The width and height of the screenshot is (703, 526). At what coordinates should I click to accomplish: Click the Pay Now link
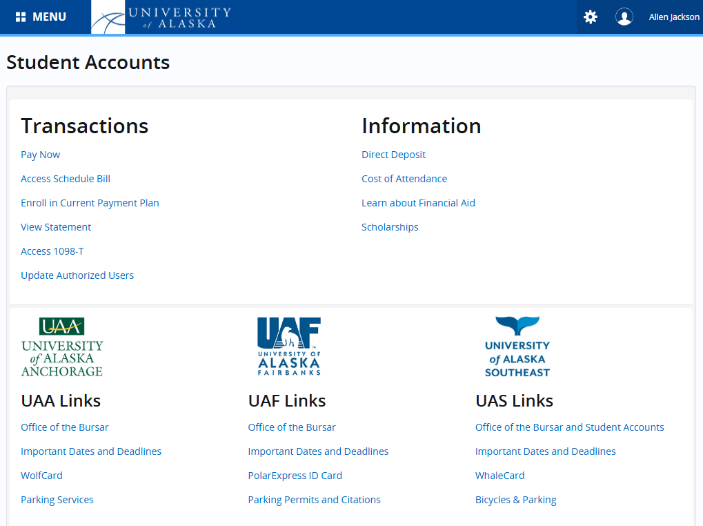pos(40,155)
